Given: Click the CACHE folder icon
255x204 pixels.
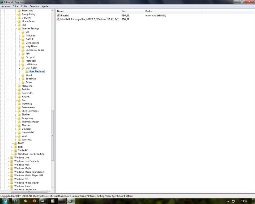Looking at the screenshot, I should [x=23, y=39].
